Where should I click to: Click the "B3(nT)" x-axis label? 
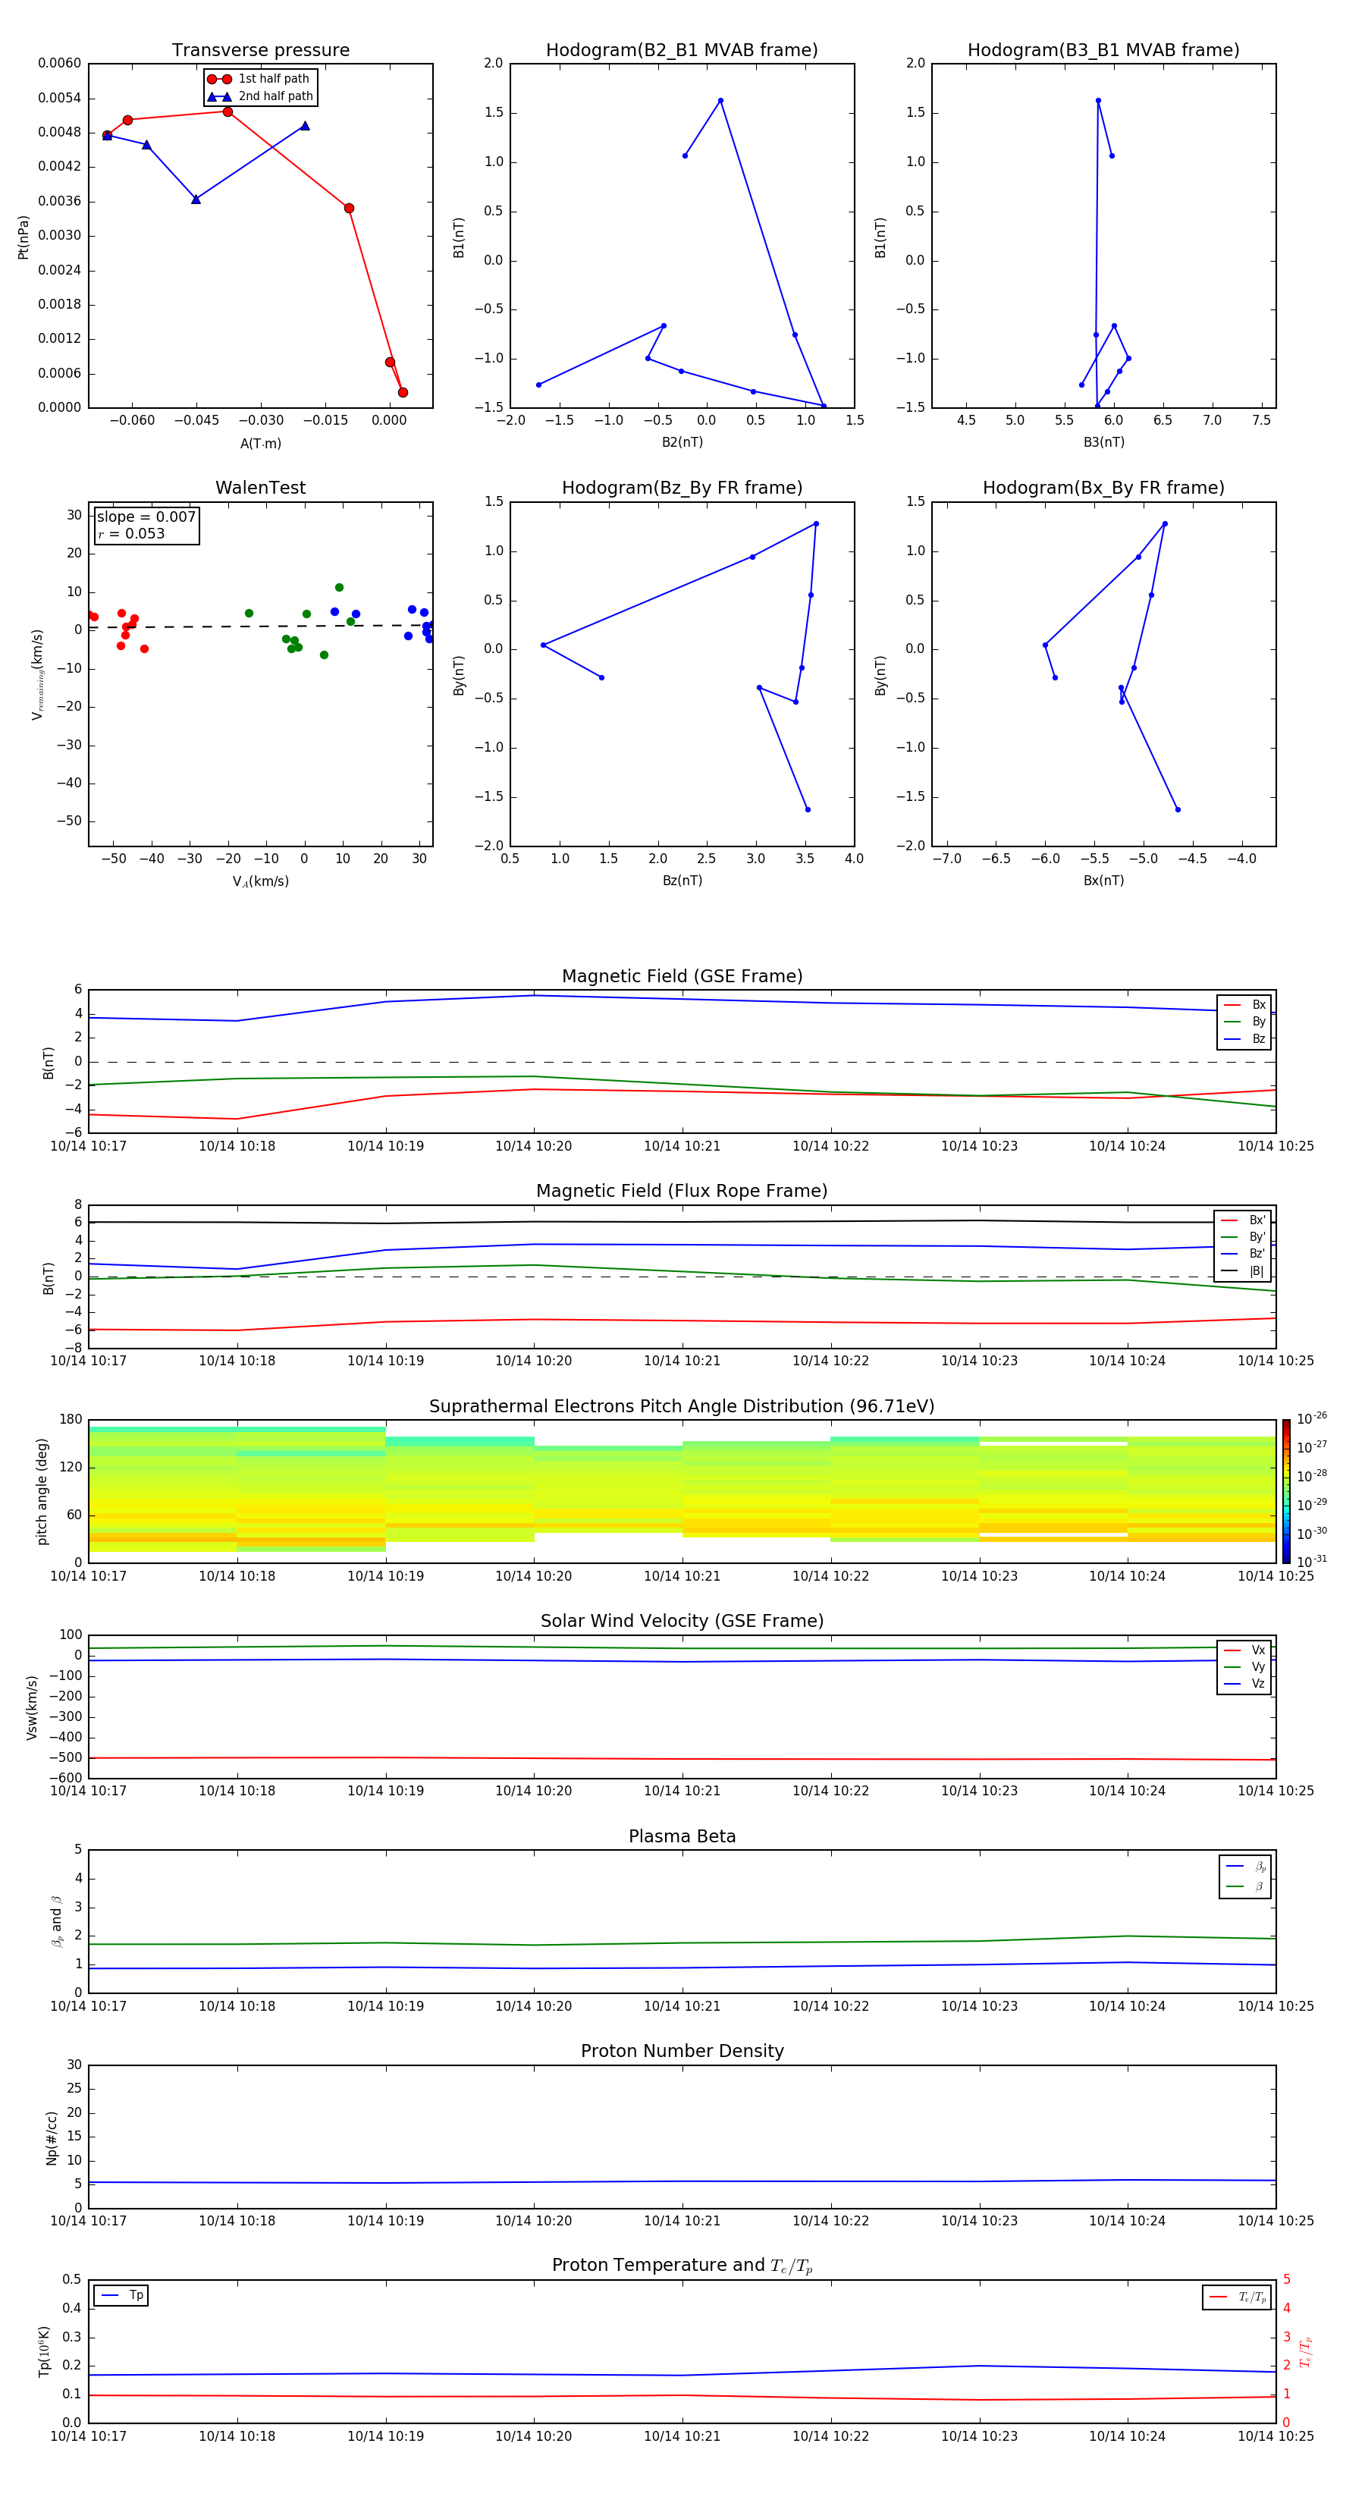pyautogui.click(x=1103, y=442)
